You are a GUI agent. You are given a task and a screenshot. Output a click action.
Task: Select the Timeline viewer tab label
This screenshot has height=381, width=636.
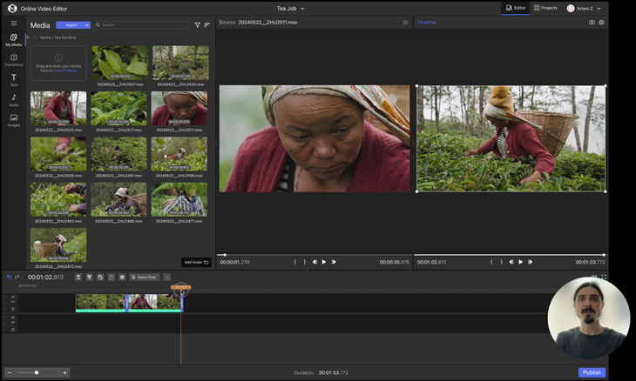[426, 23]
